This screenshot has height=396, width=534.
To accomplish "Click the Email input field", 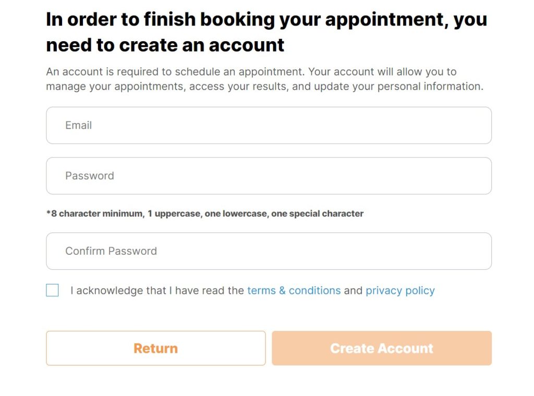I will pyautogui.click(x=269, y=125).
